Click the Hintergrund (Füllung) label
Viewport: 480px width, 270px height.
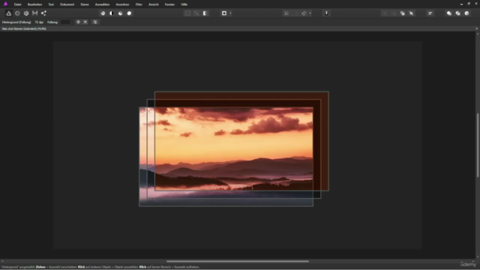pyautogui.click(x=16, y=22)
